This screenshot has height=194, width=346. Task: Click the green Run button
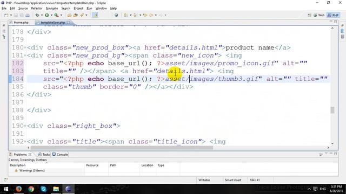click(x=47, y=15)
